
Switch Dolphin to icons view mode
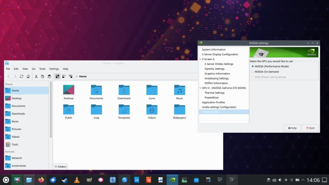click(x=57, y=76)
